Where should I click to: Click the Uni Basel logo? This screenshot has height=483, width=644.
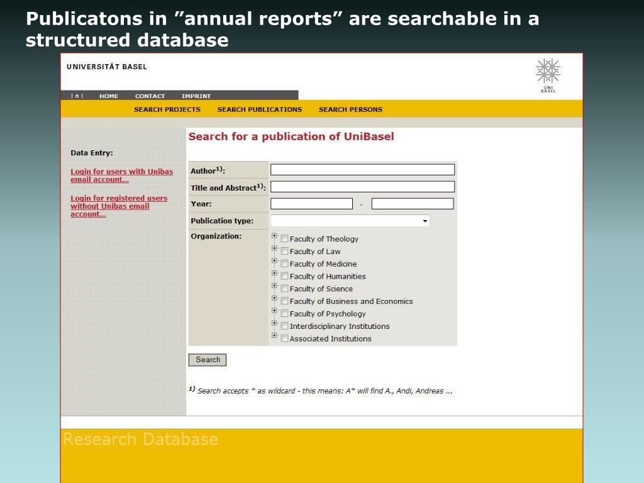point(548,75)
